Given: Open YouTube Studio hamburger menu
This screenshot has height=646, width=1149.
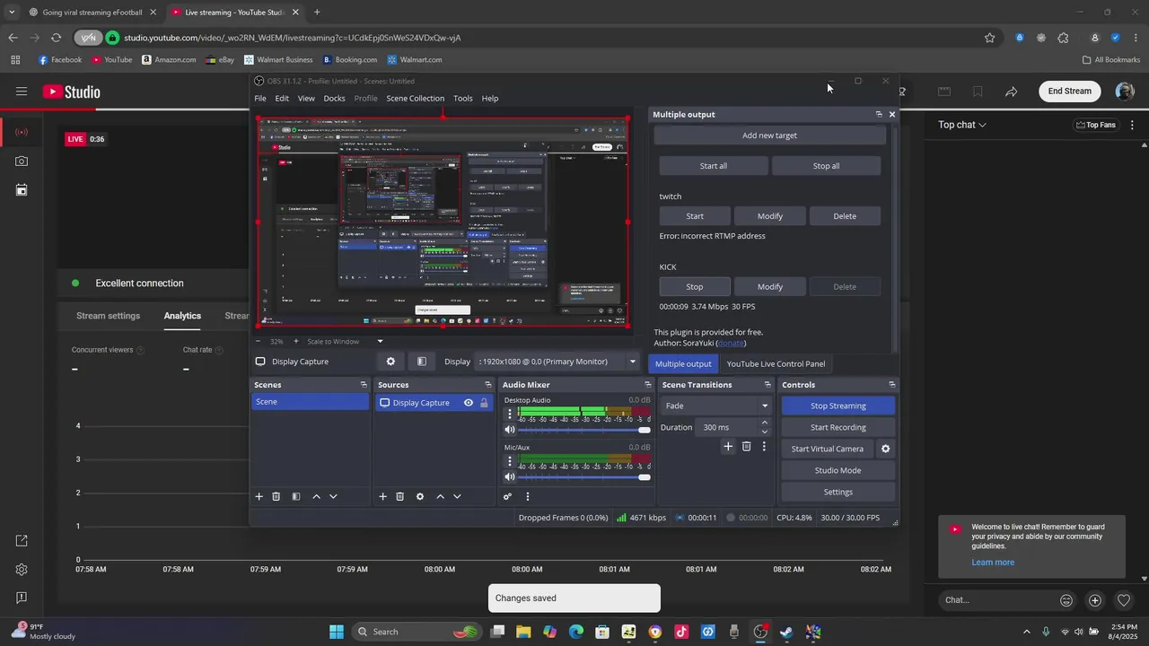Looking at the screenshot, I should click(x=22, y=92).
